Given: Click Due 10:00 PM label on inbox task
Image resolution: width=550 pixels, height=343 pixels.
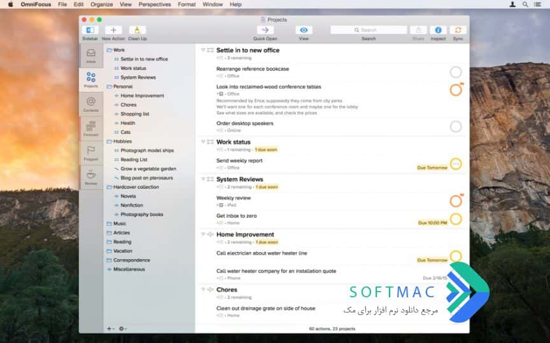Looking at the screenshot, I should tap(433, 222).
